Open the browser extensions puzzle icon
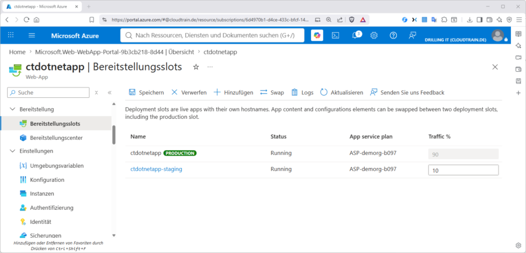This screenshot has width=526, height=253. coord(444,20)
